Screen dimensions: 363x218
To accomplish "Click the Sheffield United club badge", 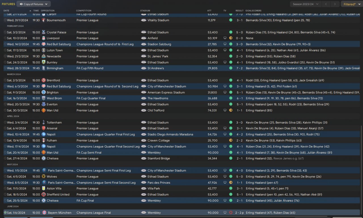I will 44,194.
